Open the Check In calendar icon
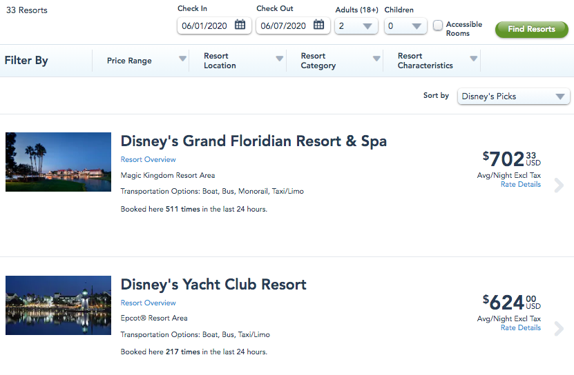 [x=240, y=26]
